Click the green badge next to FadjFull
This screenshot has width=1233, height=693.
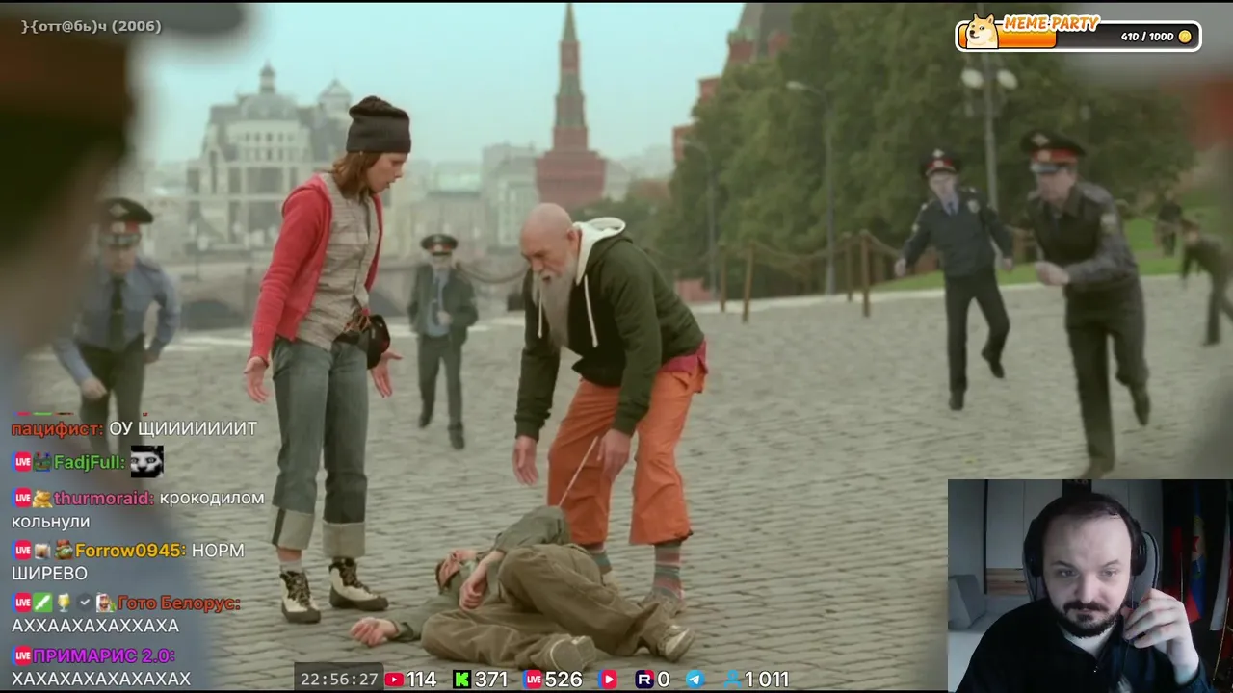[x=42, y=462]
